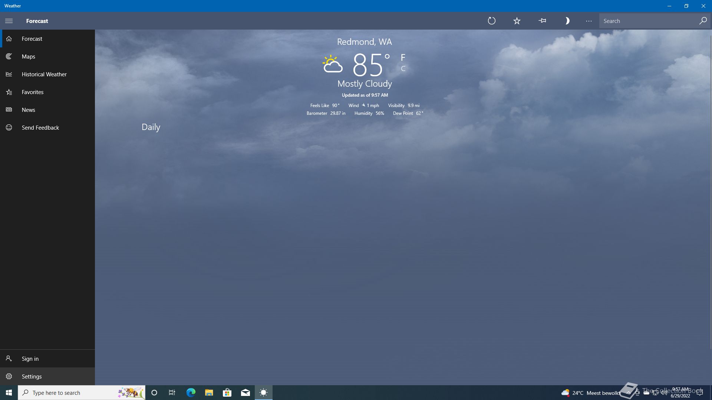The width and height of the screenshot is (712, 400).
Task: Click the search magnifier icon
Action: pyautogui.click(x=703, y=21)
